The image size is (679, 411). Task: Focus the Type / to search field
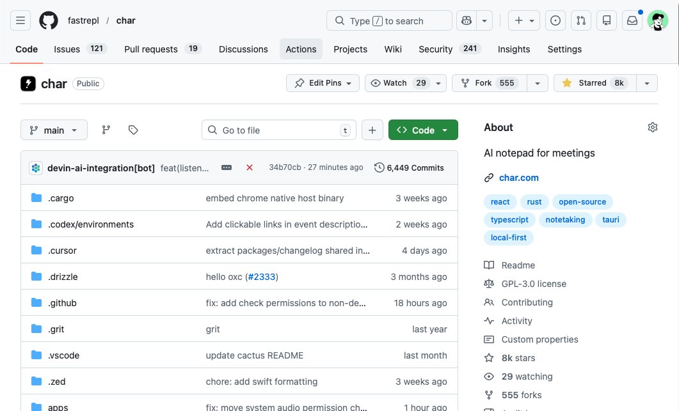pyautogui.click(x=389, y=20)
